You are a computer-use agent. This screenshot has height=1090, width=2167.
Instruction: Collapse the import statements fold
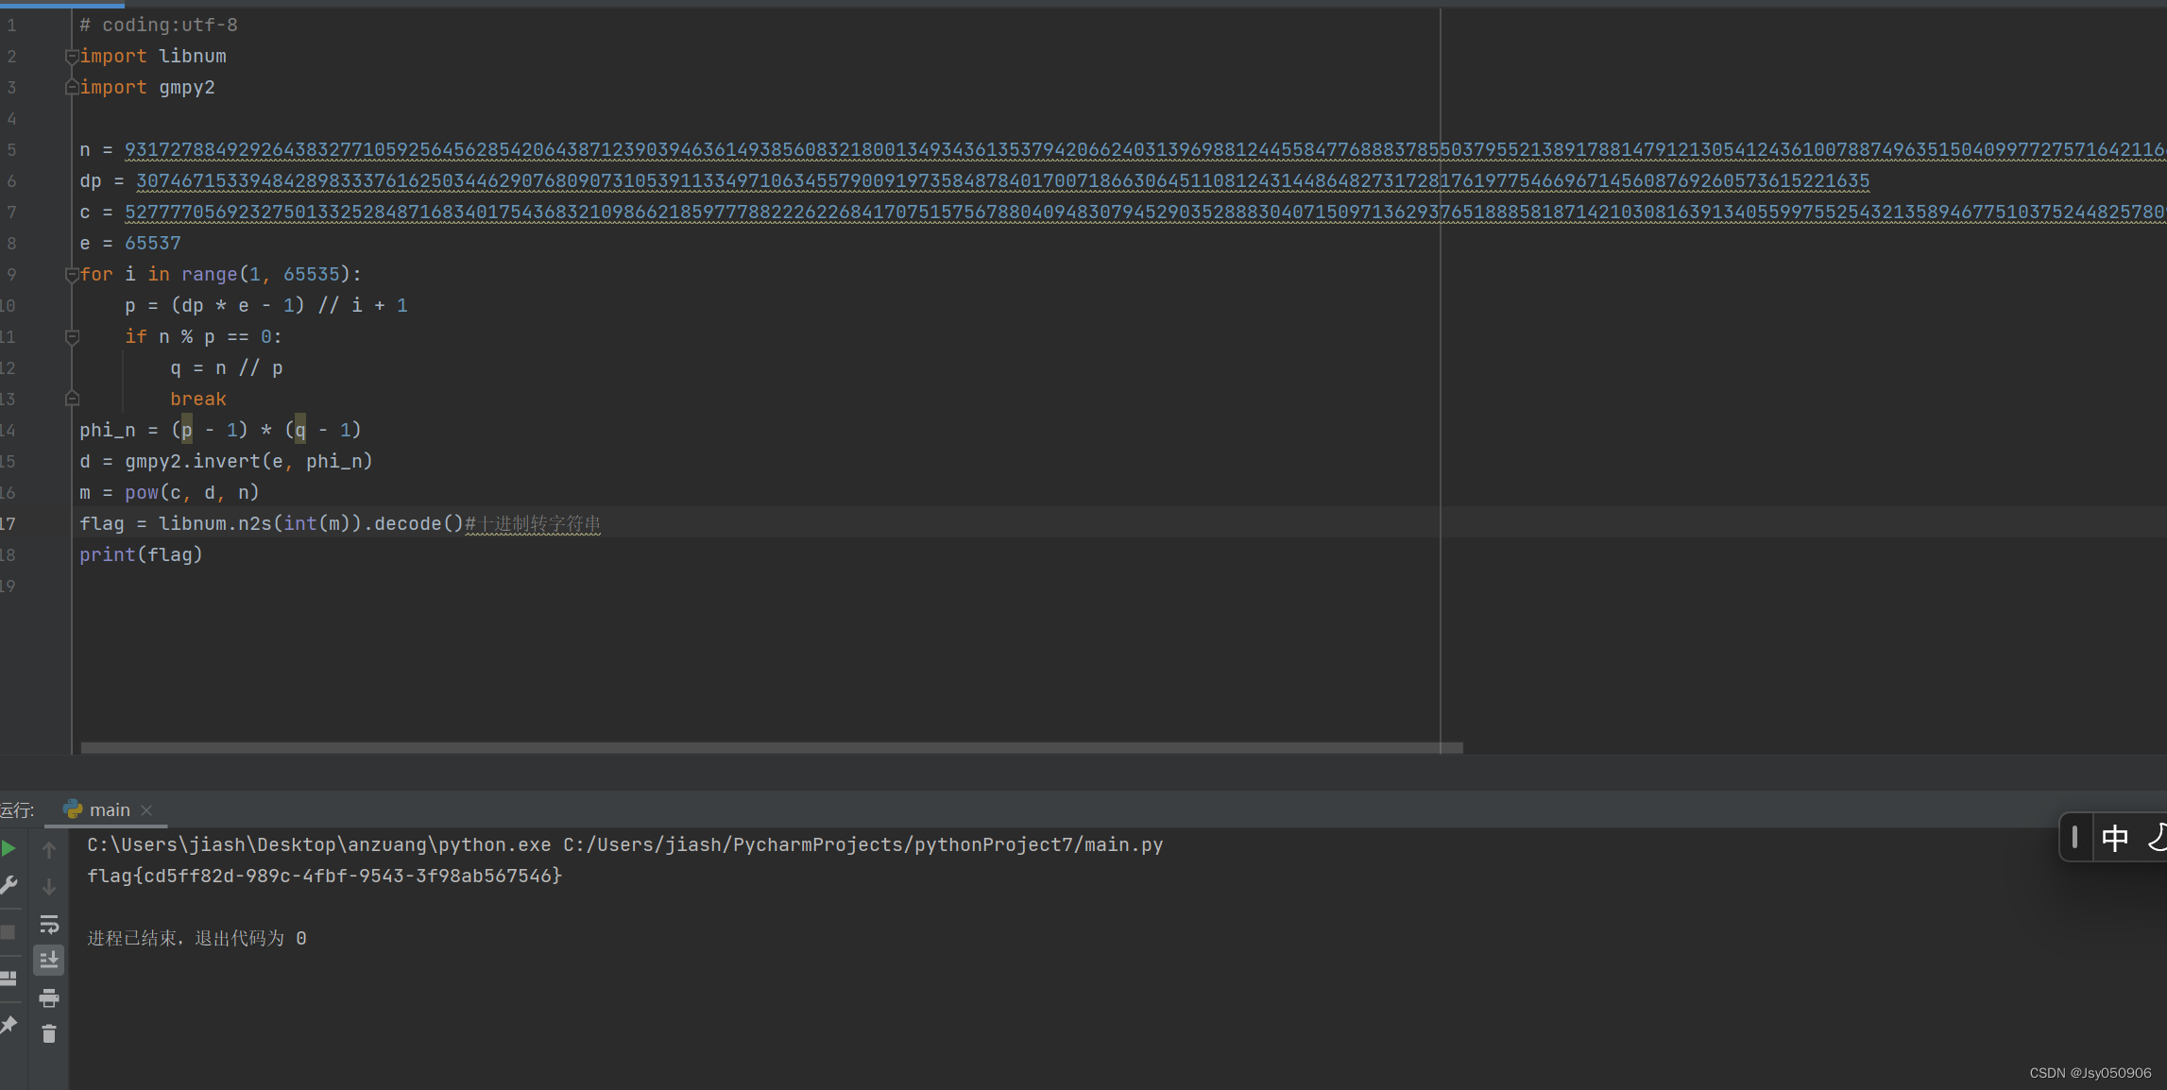click(x=72, y=56)
